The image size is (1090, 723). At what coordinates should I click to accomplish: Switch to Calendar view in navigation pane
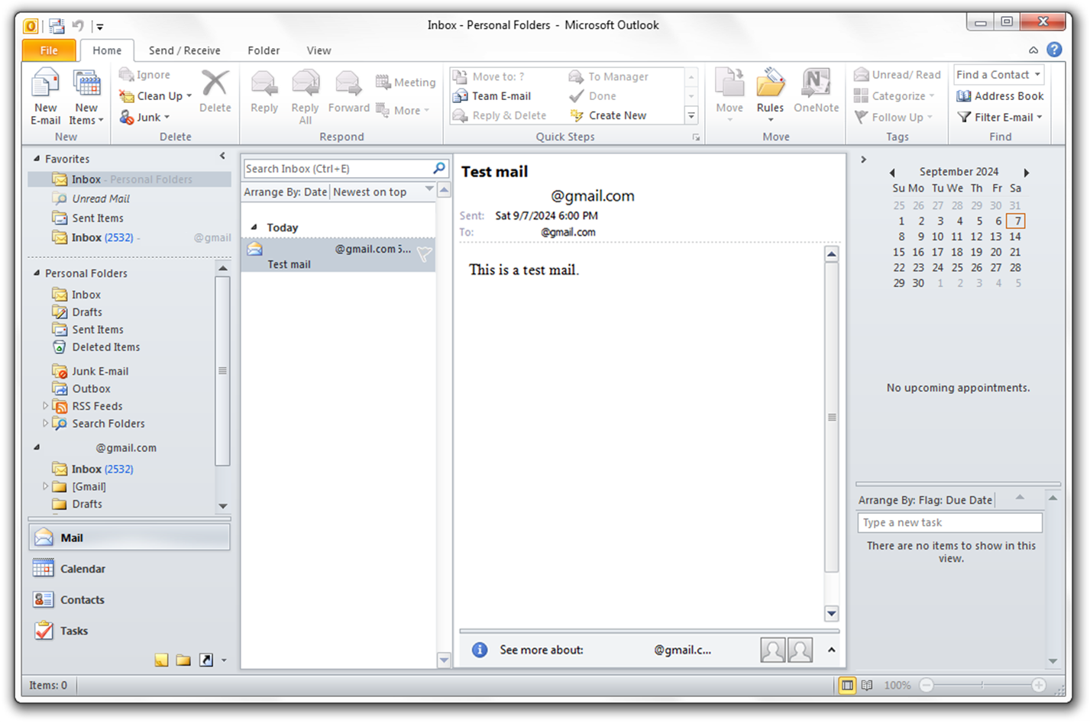click(82, 569)
